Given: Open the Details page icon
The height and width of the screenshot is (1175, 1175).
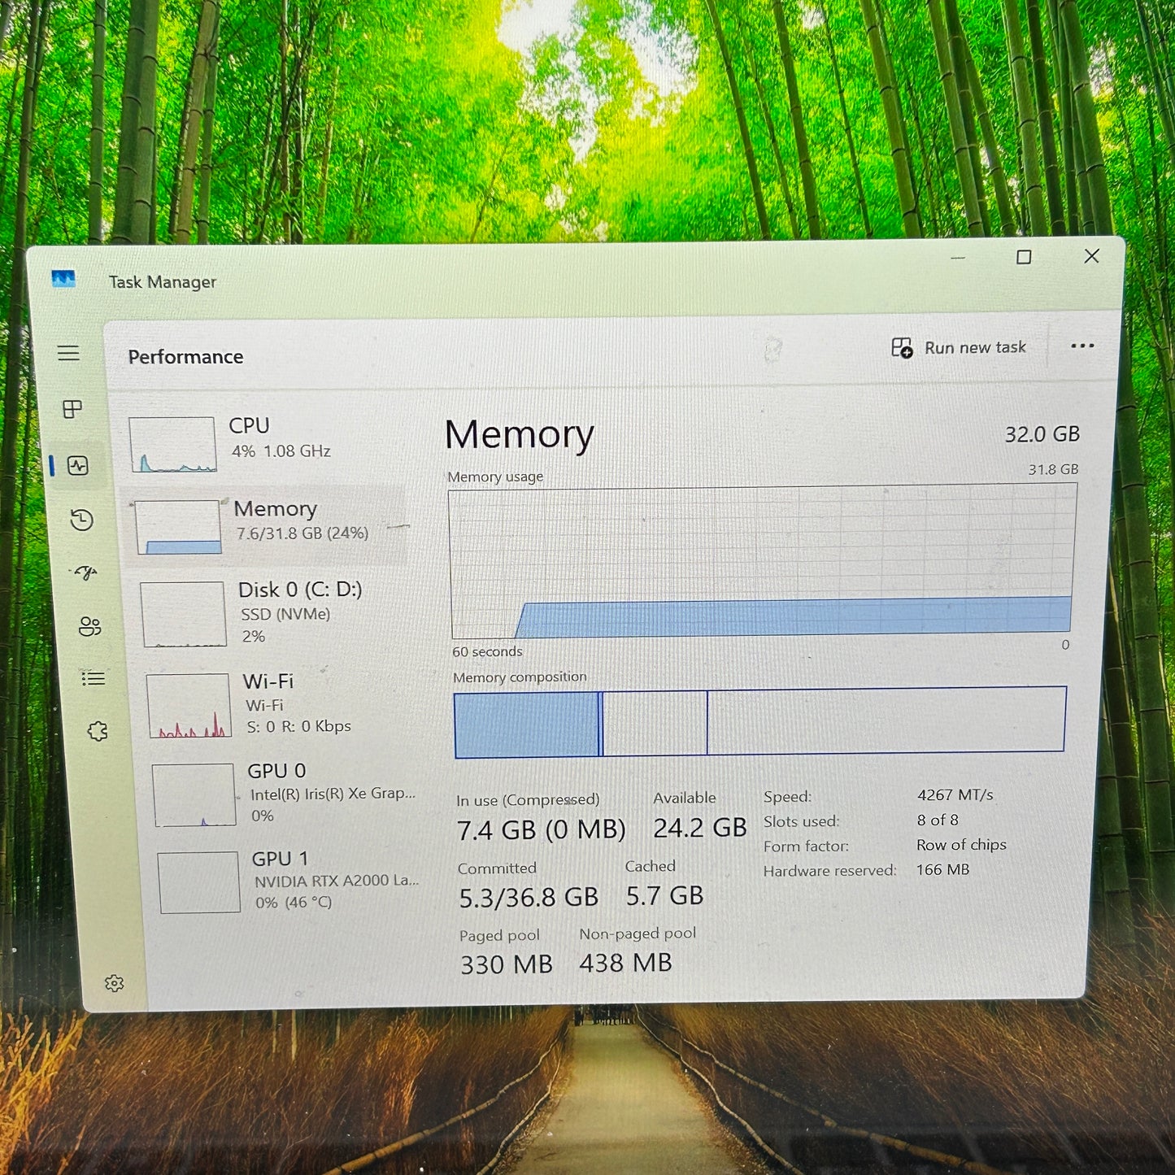Looking at the screenshot, I should tap(94, 678).
